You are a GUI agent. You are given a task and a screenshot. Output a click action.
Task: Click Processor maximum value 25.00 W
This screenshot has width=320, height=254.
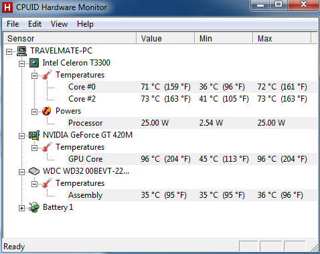click(x=271, y=123)
